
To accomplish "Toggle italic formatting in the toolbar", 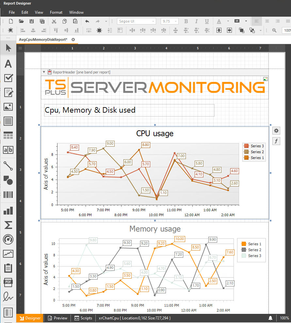I will point(196,21).
